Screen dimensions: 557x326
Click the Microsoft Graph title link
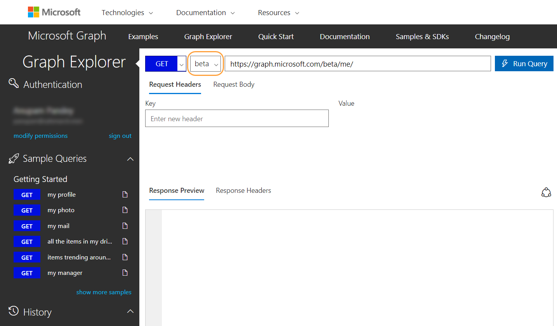67,36
